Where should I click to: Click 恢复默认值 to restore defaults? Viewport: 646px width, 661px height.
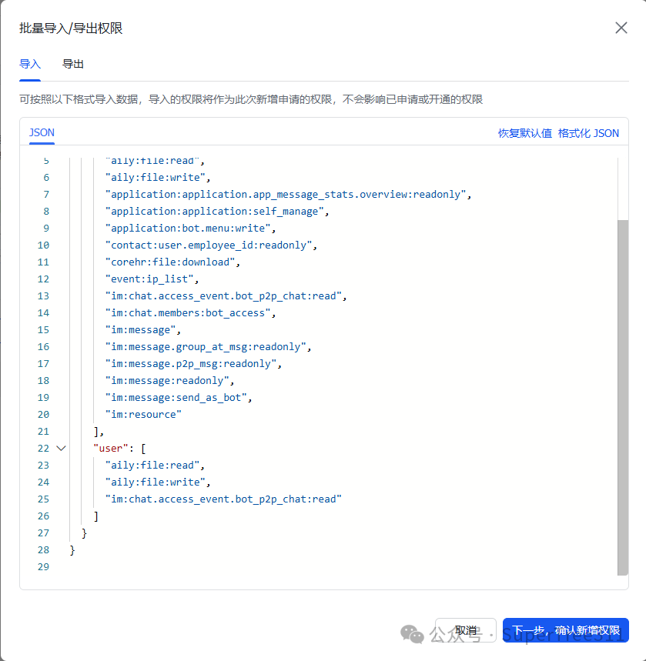[x=525, y=133]
